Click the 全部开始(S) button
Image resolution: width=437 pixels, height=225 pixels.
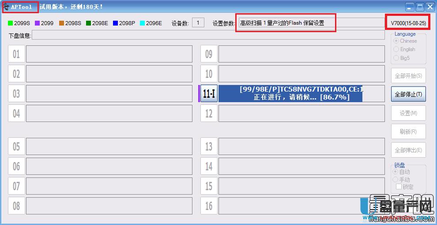(x=408, y=76)
